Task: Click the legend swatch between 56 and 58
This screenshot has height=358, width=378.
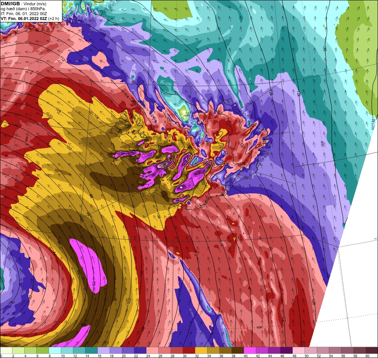Action: 347,350
